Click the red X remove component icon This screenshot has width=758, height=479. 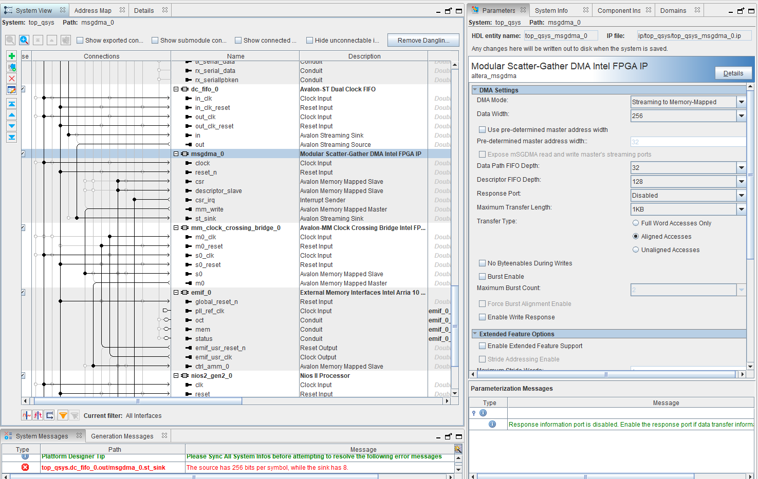tap(11, 79)
